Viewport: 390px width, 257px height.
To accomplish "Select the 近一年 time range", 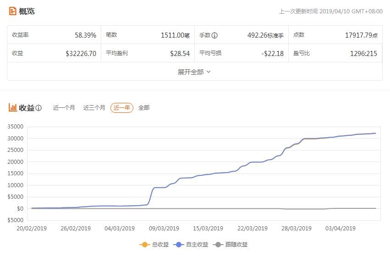I will pyautogui.click(x=122, y=108).
